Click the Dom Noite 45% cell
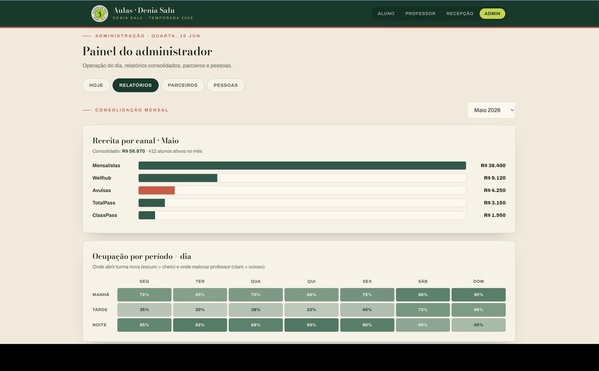The width and height of the screenshot is (599, 371). 478,325
